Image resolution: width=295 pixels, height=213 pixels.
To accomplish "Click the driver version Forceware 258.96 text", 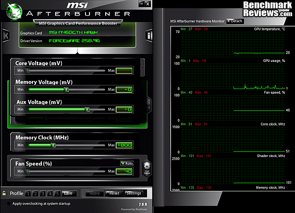I will (x=74, y=41).
